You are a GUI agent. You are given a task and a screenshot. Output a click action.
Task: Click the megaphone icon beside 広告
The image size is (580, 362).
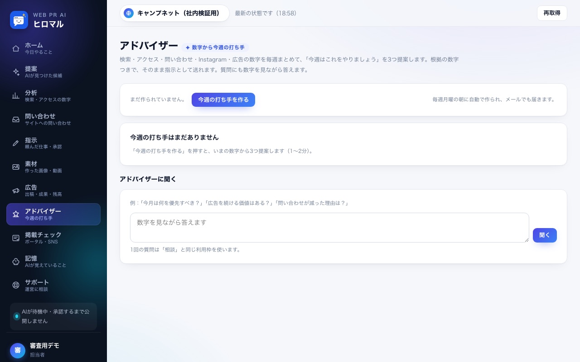16,191
